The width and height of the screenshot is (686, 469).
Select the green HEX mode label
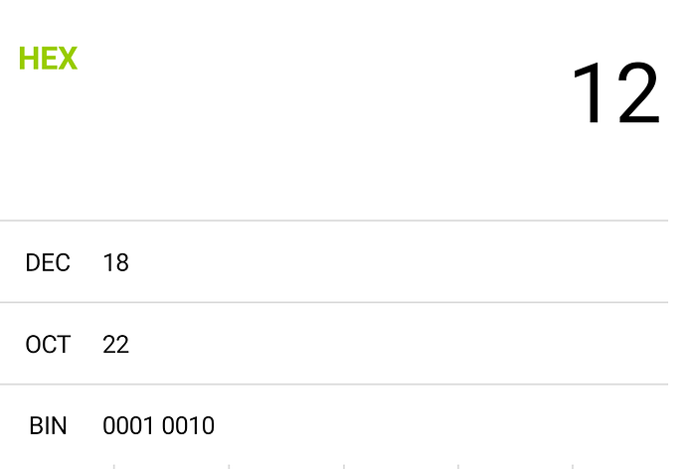click(48, 59)
